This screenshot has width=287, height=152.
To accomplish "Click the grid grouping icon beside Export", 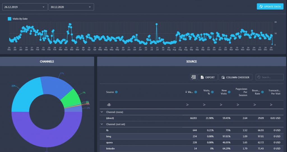I will coord(193,77).
